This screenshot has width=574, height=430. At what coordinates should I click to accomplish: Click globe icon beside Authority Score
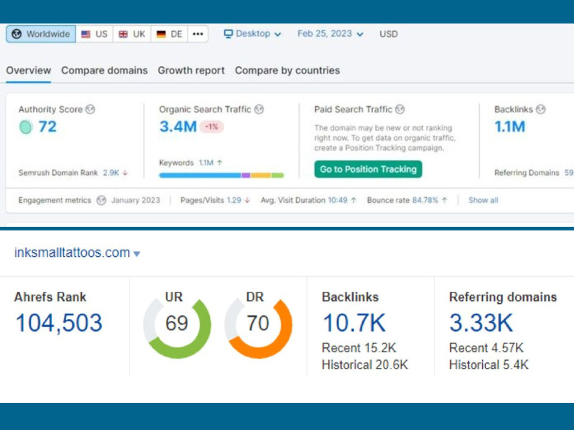(x=90, y=110)
